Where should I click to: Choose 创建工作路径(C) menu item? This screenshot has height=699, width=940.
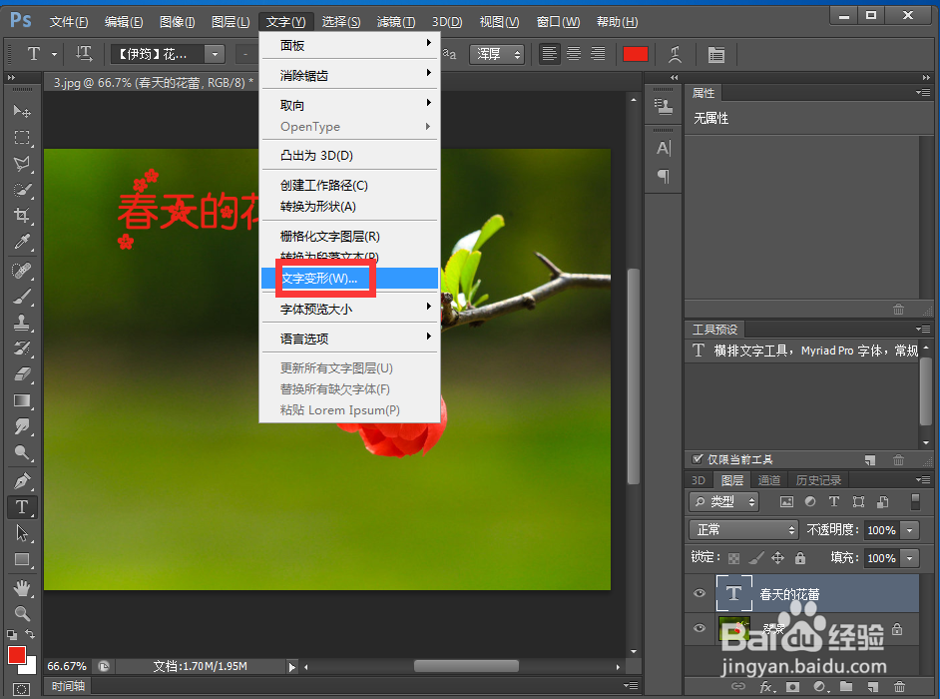349,186
